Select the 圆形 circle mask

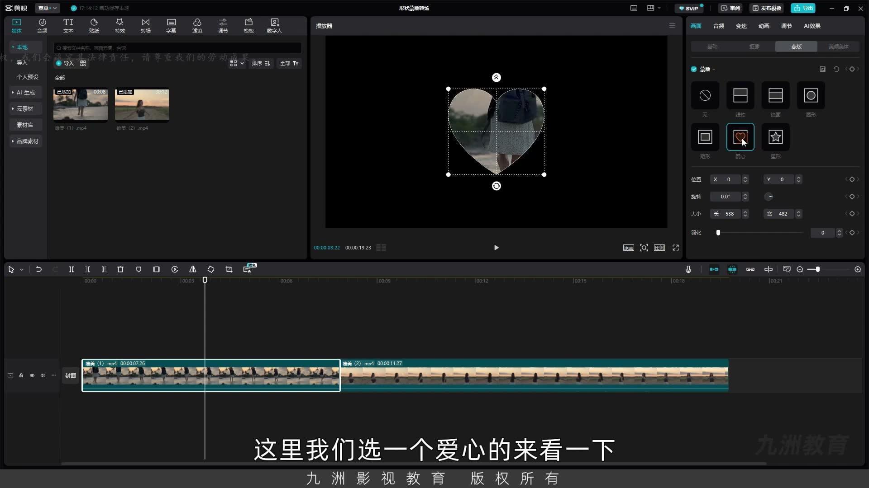[811, 95]
